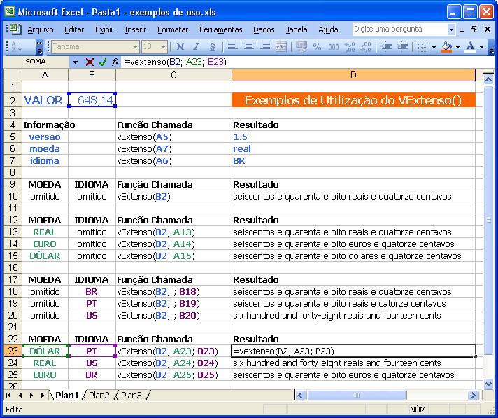Click the Select All corner button

[13, 75]
